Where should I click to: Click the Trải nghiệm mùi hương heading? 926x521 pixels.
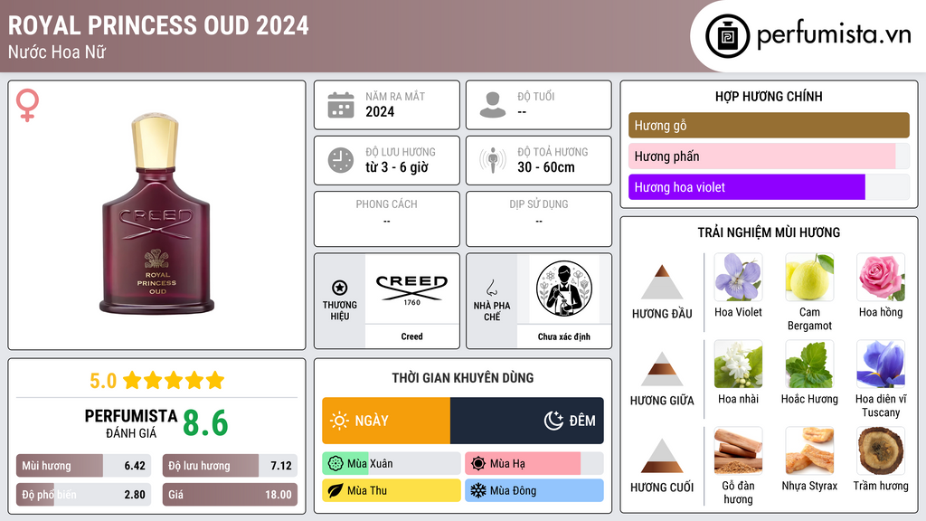click(x=769, y=232)
